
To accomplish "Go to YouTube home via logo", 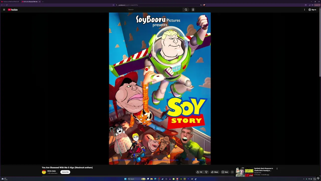I will [13, 10].
